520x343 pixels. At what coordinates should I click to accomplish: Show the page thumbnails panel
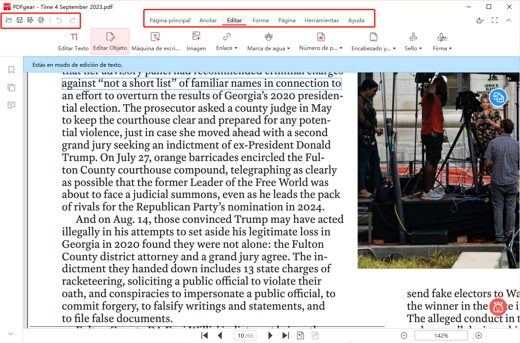coord(11,88)
